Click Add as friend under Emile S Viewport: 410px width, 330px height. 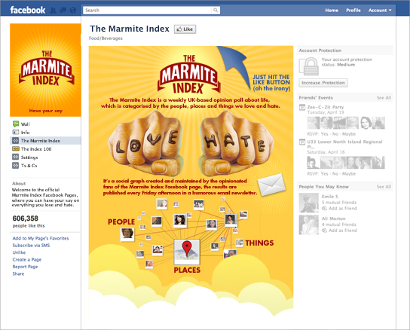pyautogui.click(x=339, y=209)
